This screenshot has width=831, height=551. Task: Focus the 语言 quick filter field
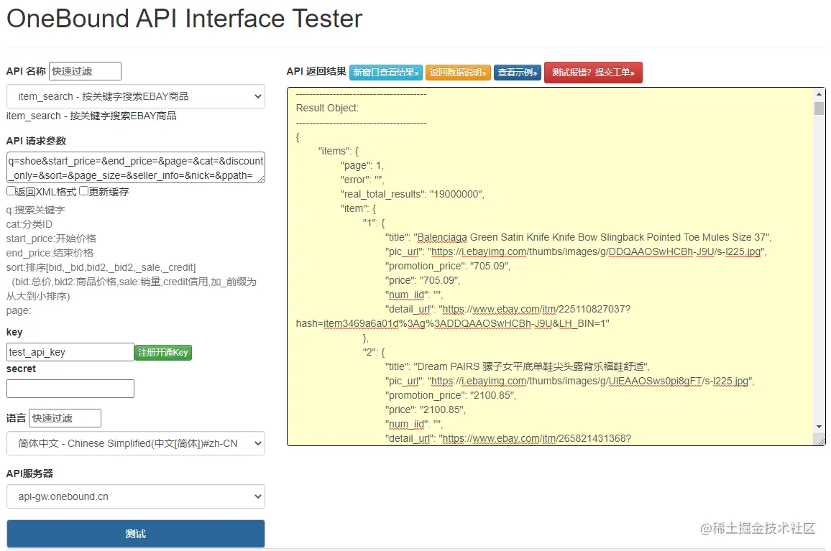click(x=65, y=418)
